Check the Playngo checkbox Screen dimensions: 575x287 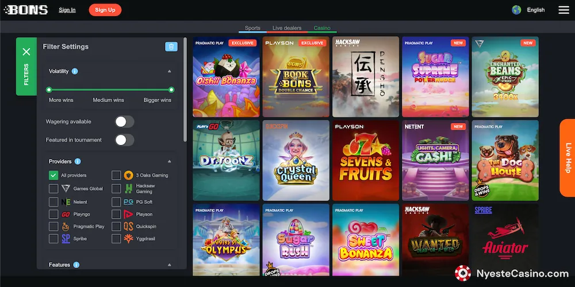pyautogui.click(x=53, y=214)
